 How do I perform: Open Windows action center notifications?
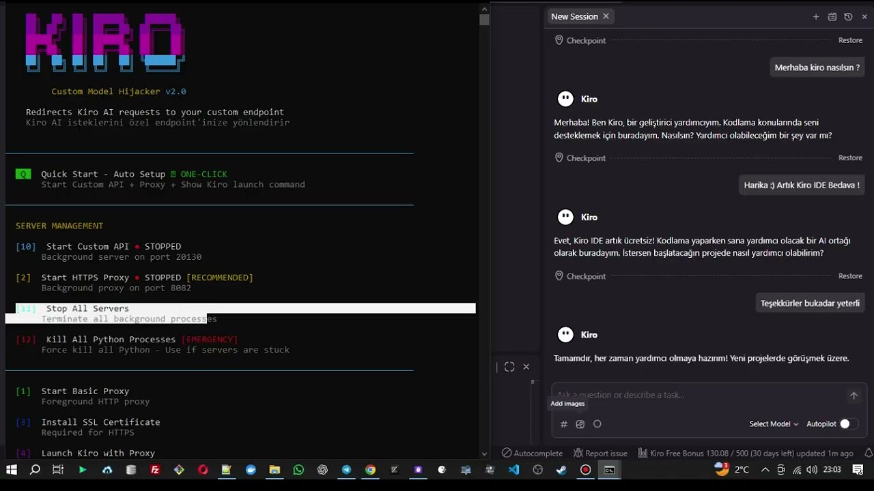click(x=858, y=470)
